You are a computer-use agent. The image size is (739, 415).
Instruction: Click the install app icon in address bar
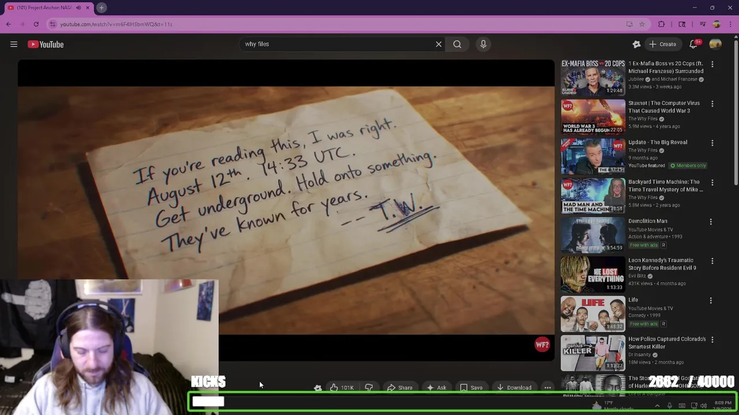[629, 24]
